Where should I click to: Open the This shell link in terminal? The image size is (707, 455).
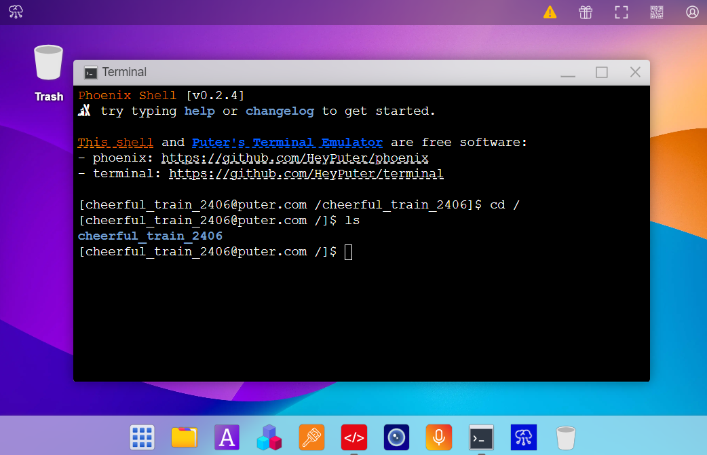point(115,142)
